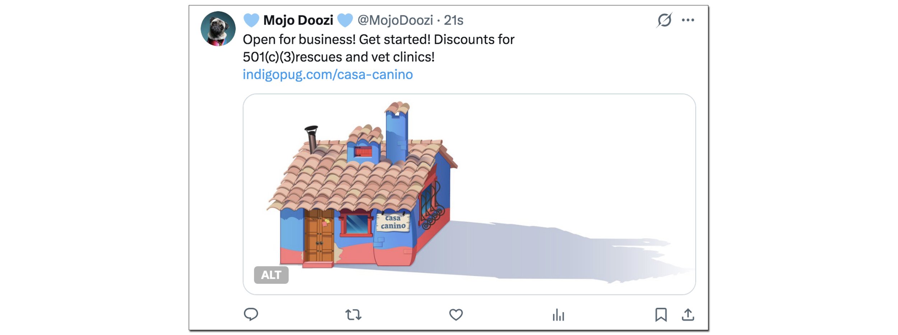Click the reply speech bubble icon

(251, 315)
